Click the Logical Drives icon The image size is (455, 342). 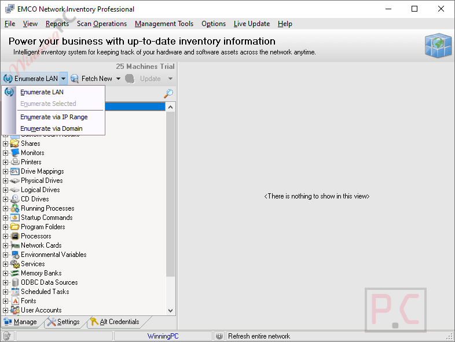pyautogui.click(x=15, y=190)
